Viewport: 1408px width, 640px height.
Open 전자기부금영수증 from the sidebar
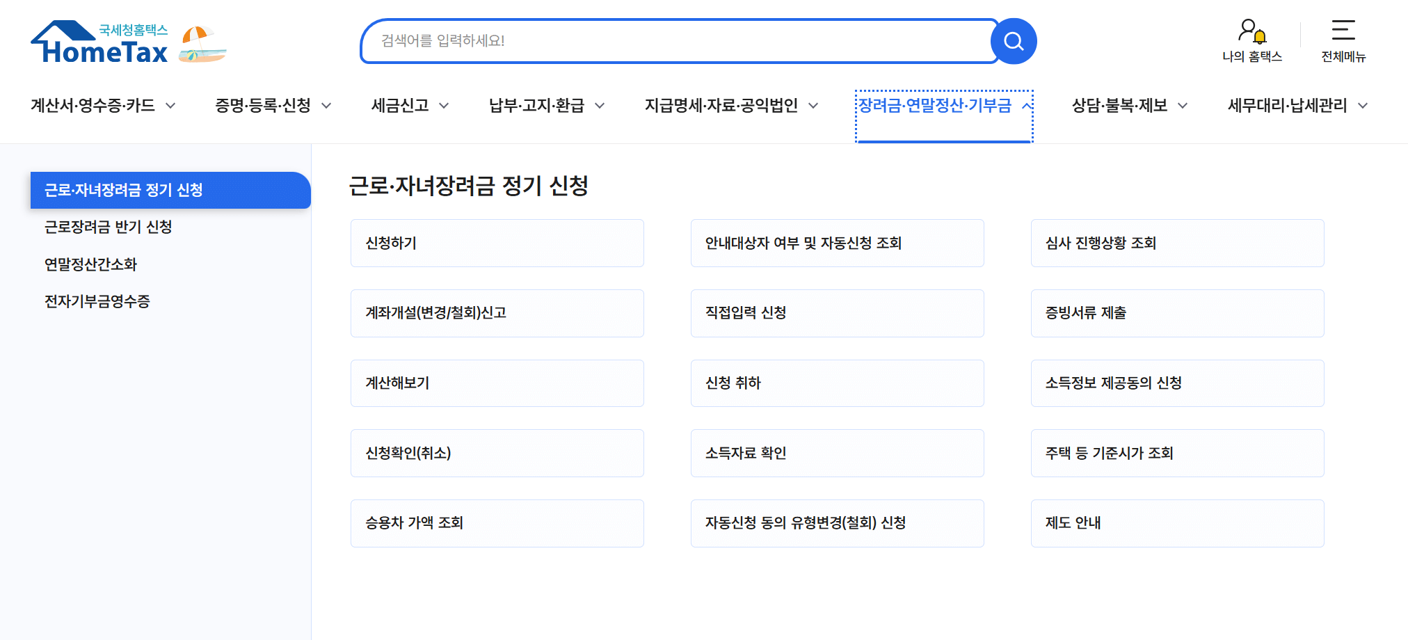pos(97,302)
